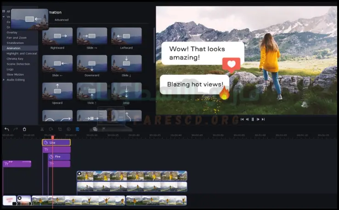The height and width of the screenshot is (210, 339).
Task: Click the Undo arrow in timeline toolbar
Action: coord(6,129)
